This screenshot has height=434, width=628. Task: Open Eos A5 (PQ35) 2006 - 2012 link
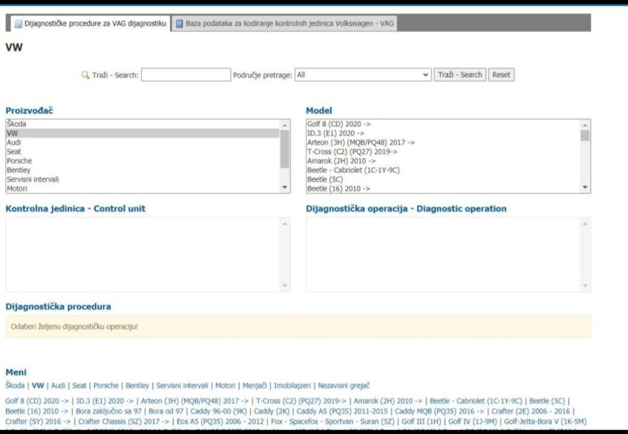coord(220,422)
